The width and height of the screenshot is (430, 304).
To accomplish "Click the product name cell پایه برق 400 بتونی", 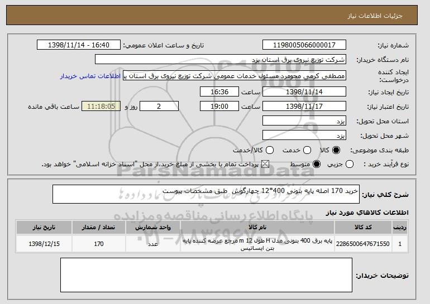I will (x=257, y=244).
